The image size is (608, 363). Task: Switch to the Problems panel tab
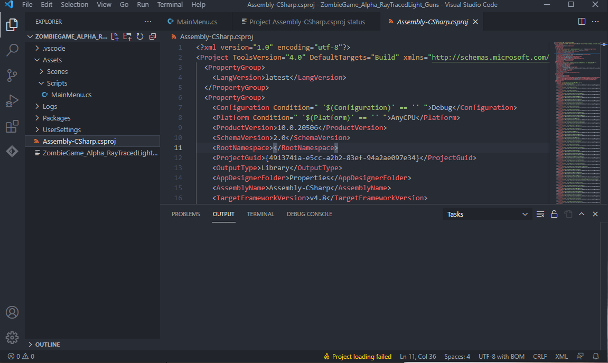pyautogui.click(x=186, y=214)
